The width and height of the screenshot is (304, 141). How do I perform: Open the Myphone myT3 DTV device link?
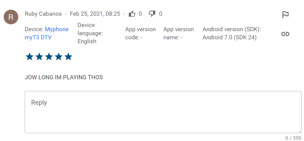[x=47, y=33]
